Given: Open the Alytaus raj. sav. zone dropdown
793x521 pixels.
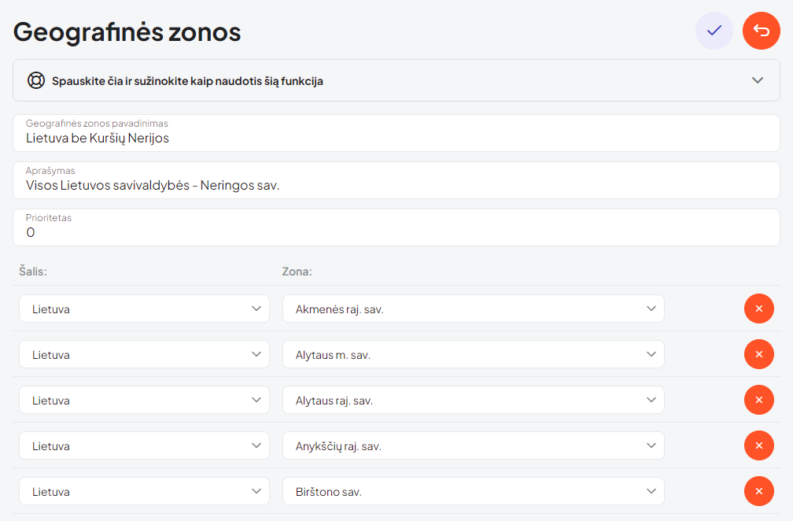Looking at the screenshot, I should [473, 400].
